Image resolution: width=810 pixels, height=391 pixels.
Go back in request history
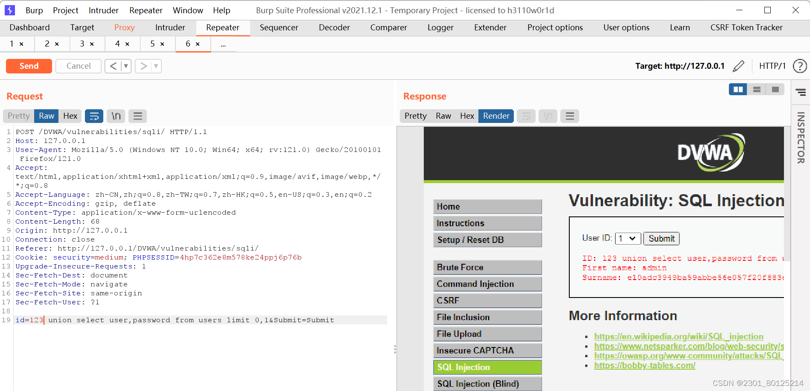pos(113,66)
